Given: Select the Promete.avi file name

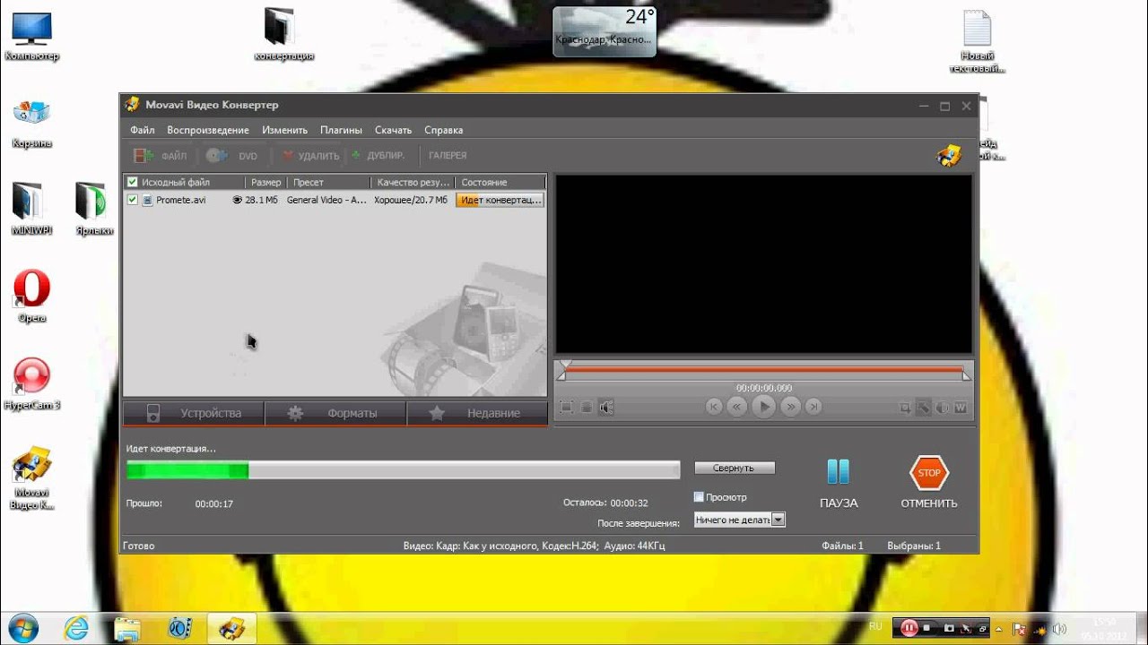Looking at the screenshot, I should 180,200.
